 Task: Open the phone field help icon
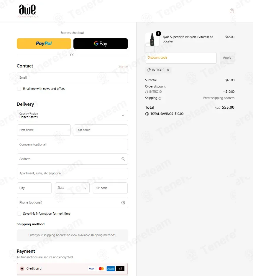[x=123, y=203]
